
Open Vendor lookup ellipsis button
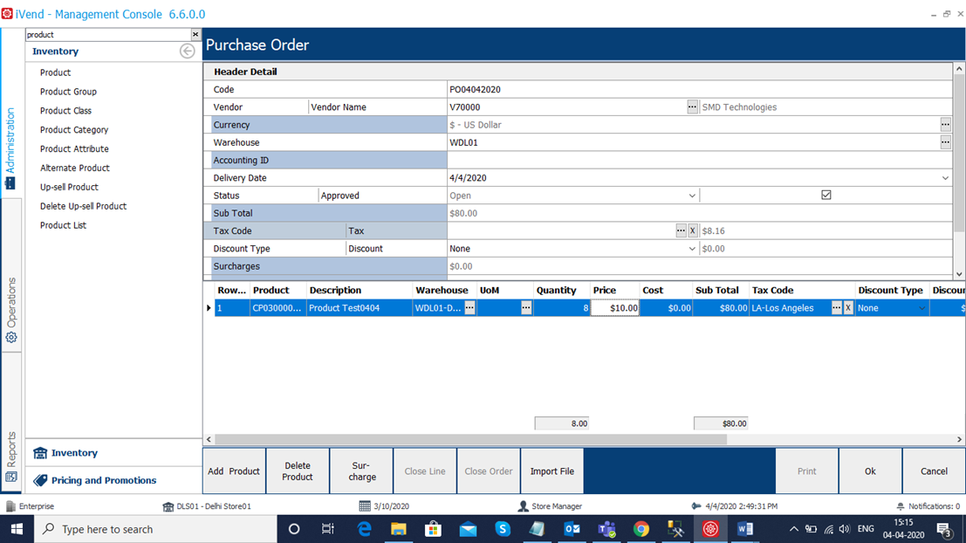coord(692,107)
